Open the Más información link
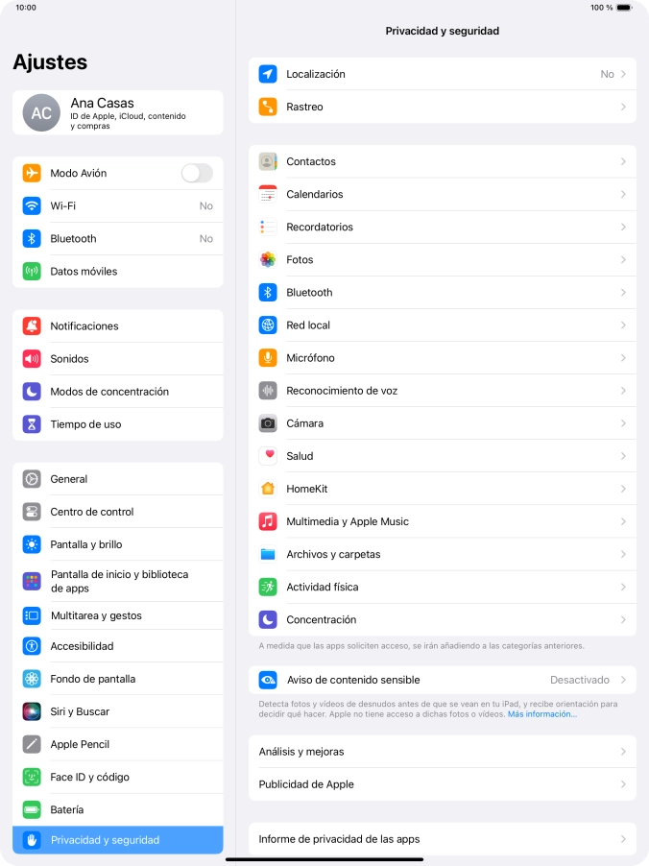This screenshot has width=649, height=866. click(x=541, y=714)
